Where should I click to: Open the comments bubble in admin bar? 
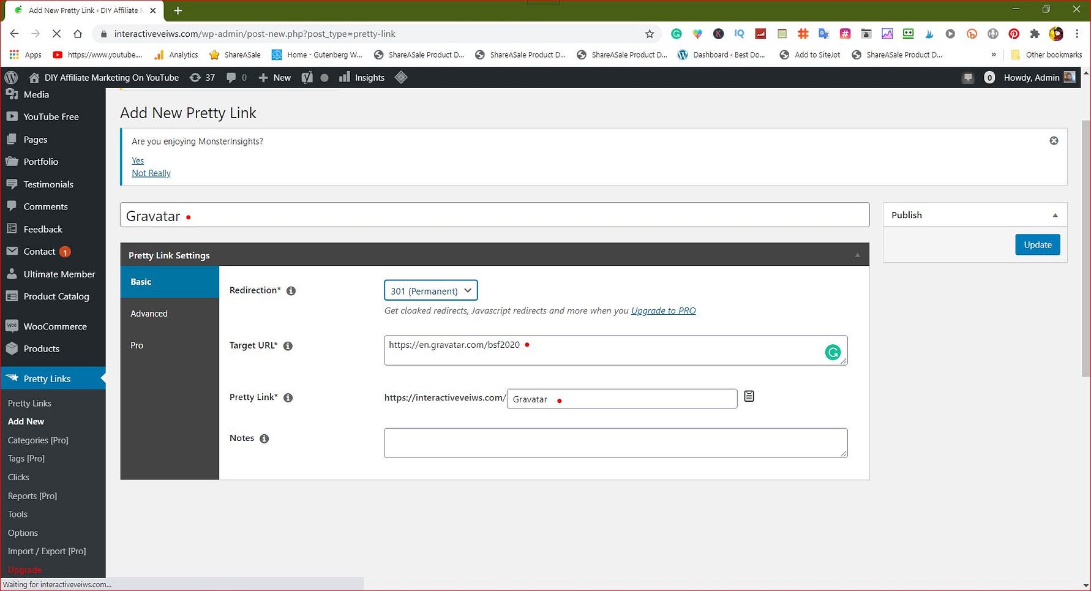coord(236,78)
